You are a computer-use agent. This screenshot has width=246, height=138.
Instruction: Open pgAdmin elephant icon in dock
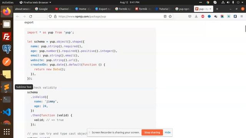click(7, 49)
